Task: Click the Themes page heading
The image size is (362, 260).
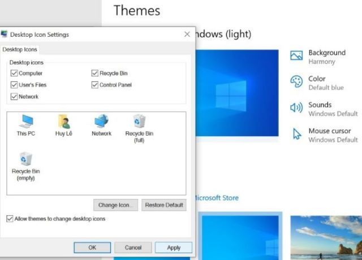Action: 137,11
